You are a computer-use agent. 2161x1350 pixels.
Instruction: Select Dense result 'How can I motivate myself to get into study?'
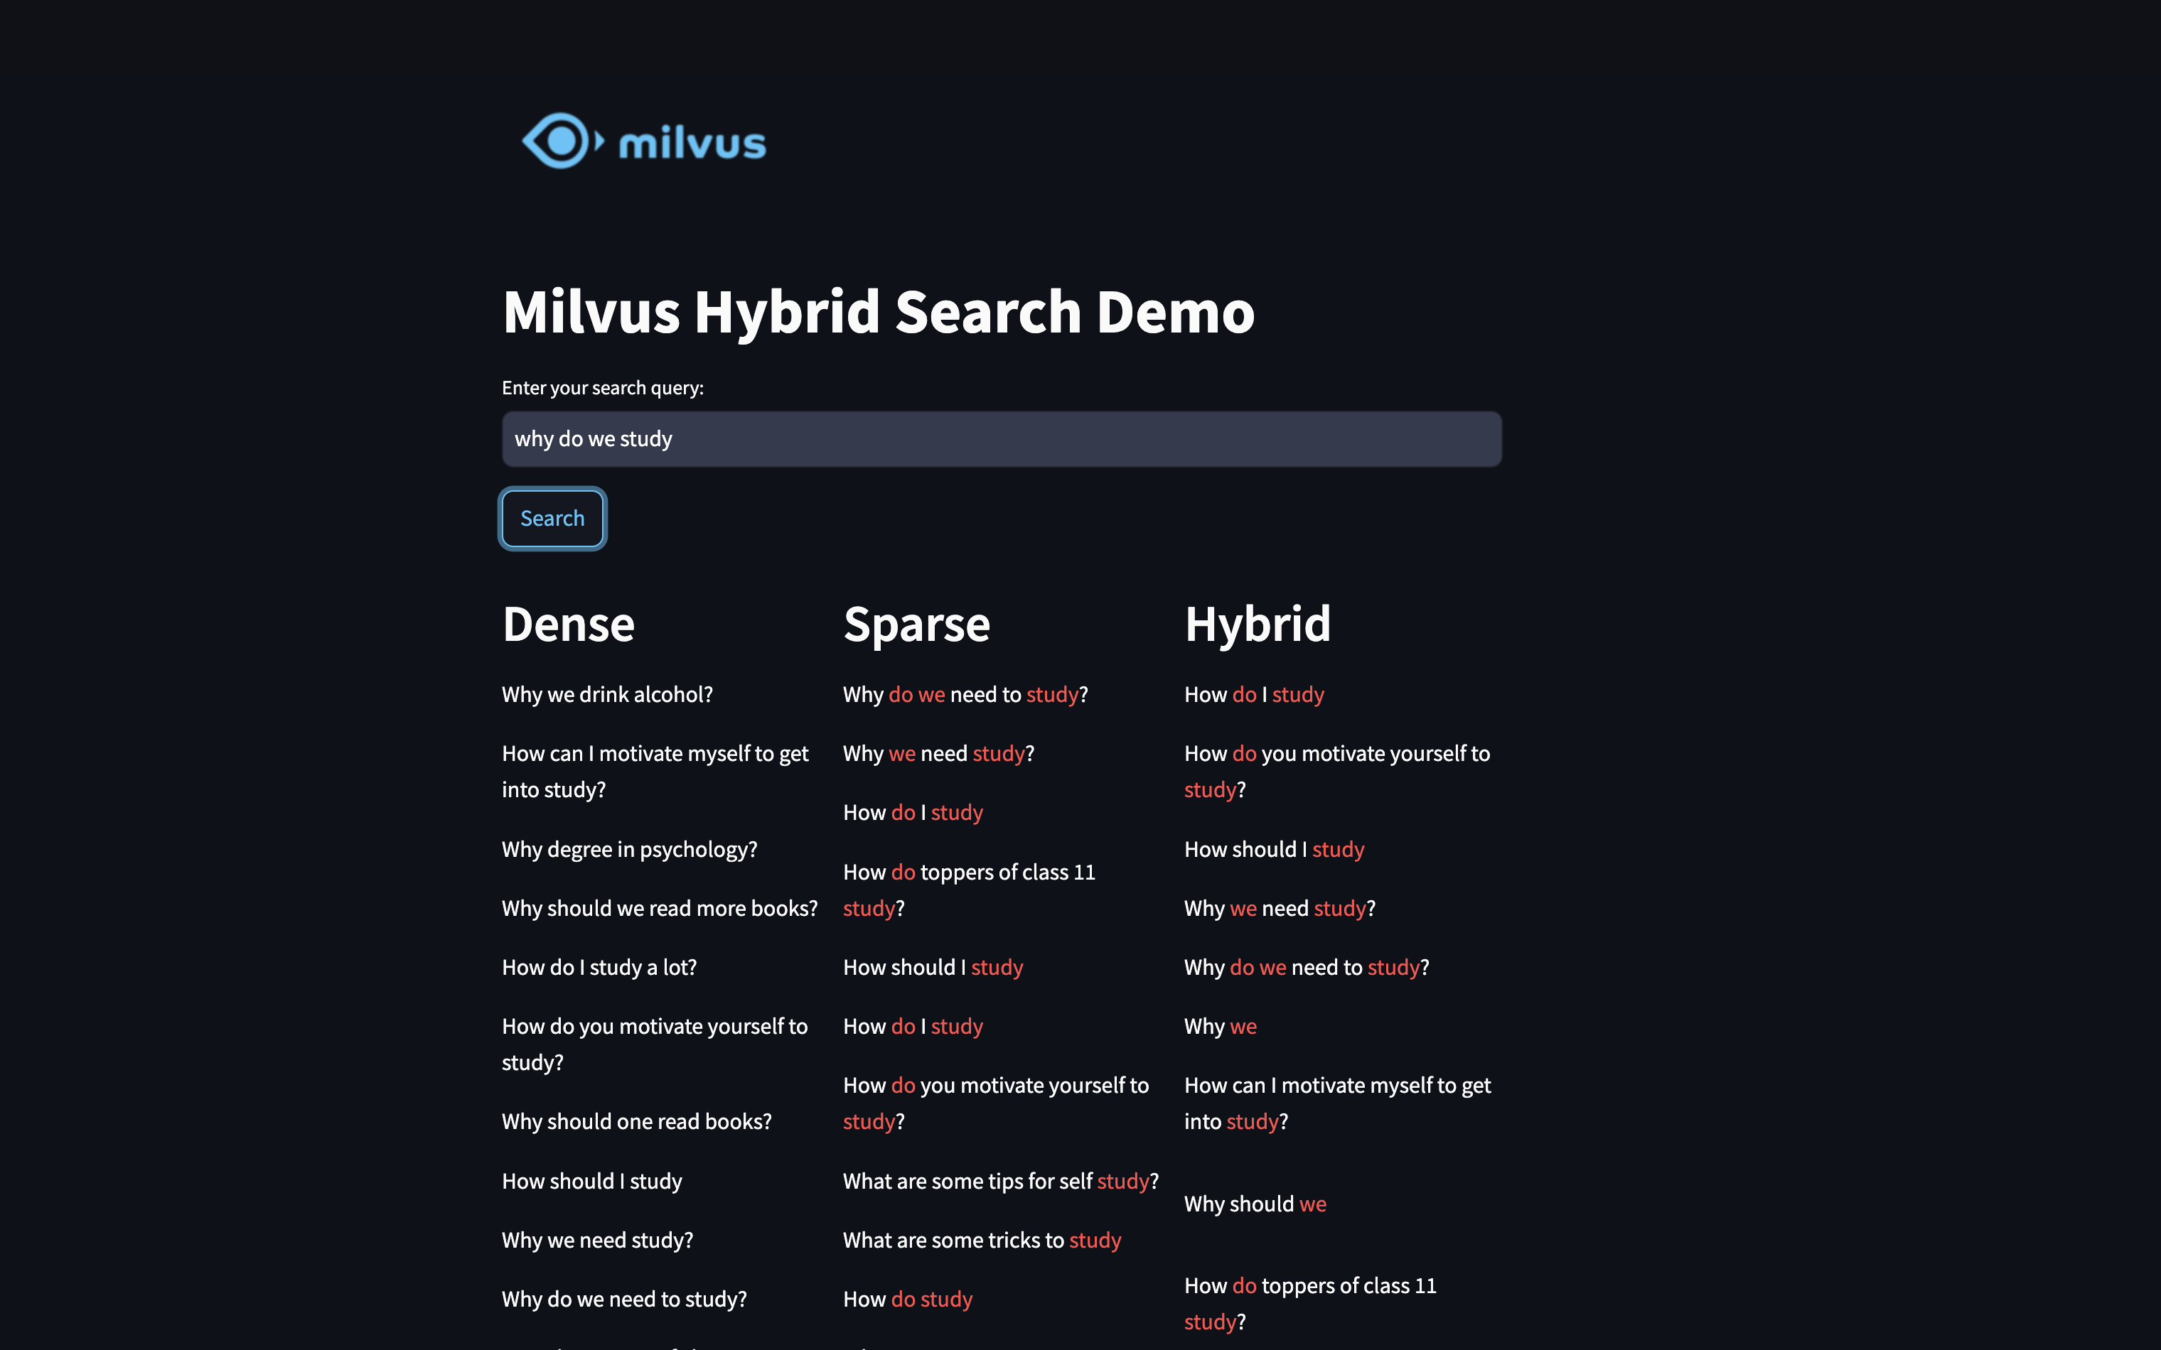coord(655,772)
